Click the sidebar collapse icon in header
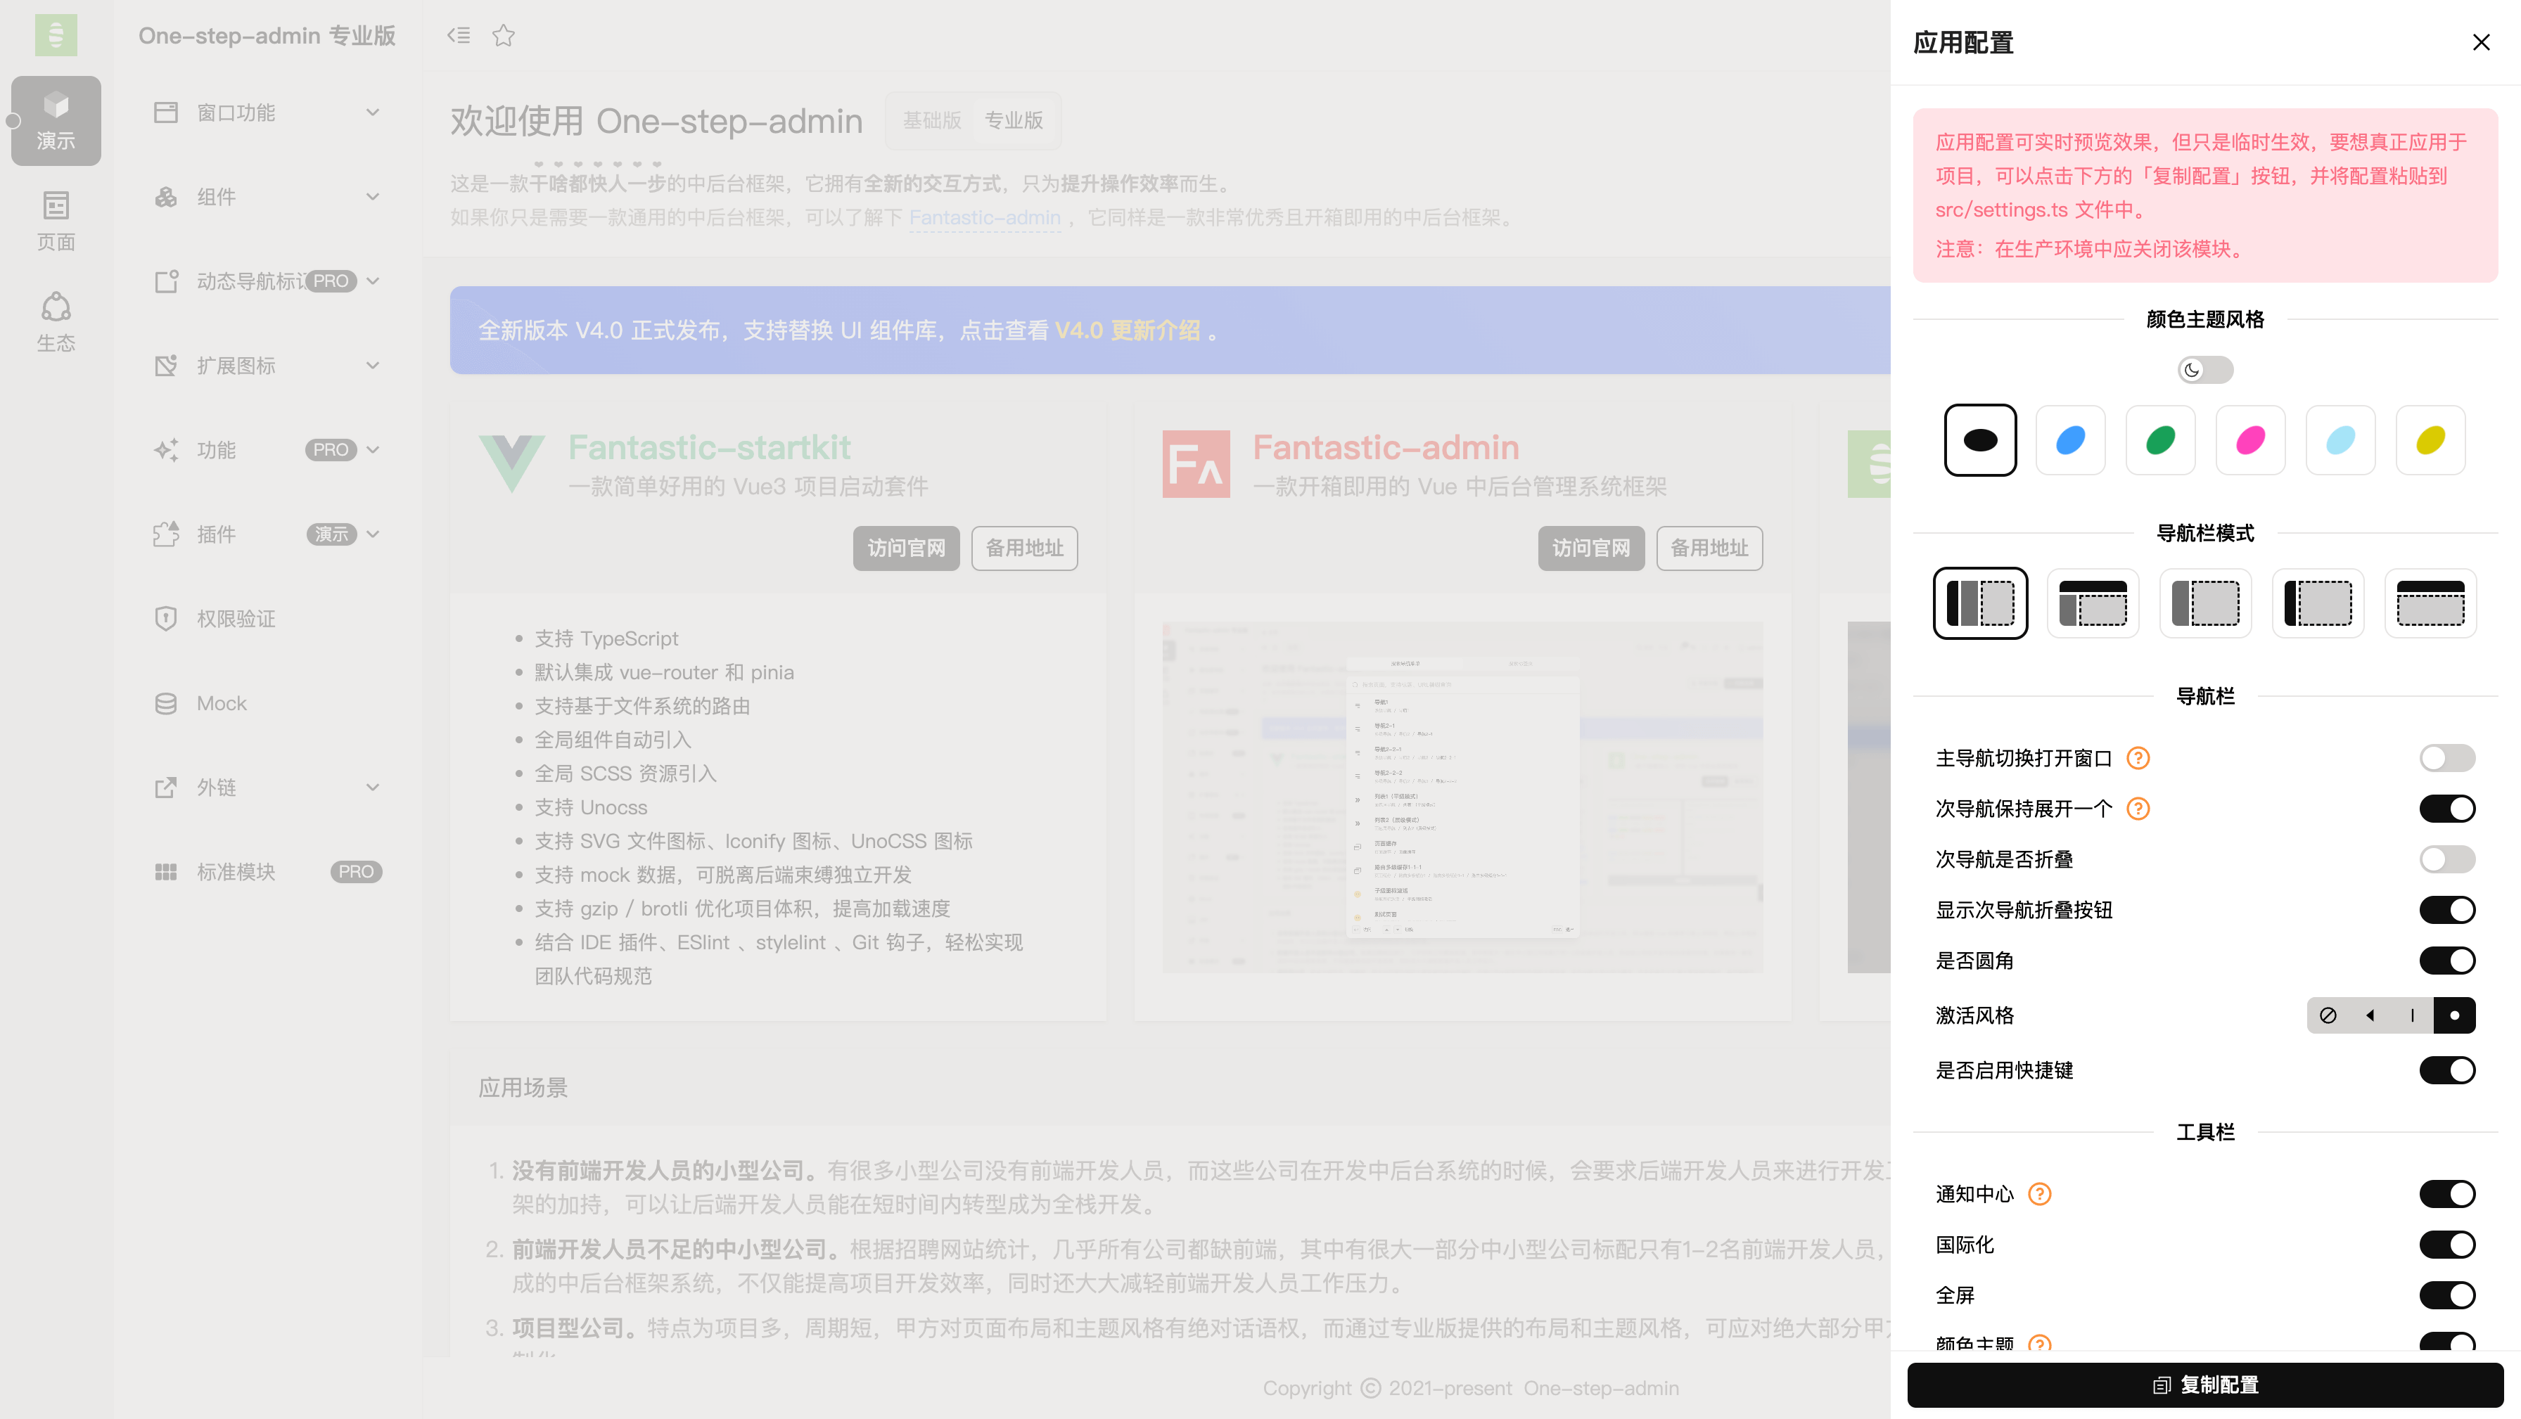2521x1419 pixels. (458, 35)
